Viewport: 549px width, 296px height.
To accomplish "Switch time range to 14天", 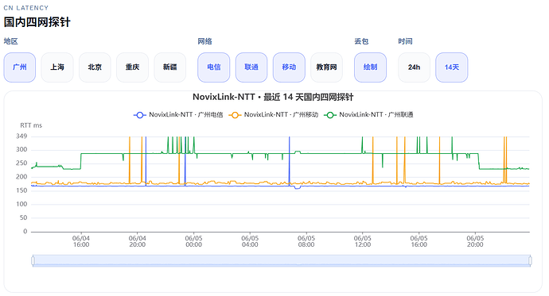I will [452, 67].
